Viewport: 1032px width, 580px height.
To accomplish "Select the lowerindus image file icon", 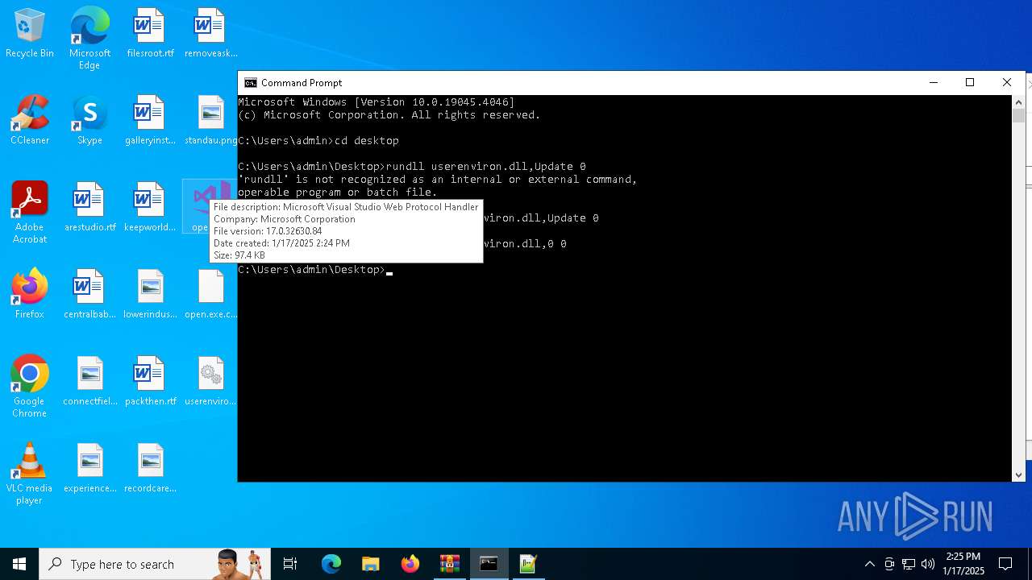I will coord(150,295).
